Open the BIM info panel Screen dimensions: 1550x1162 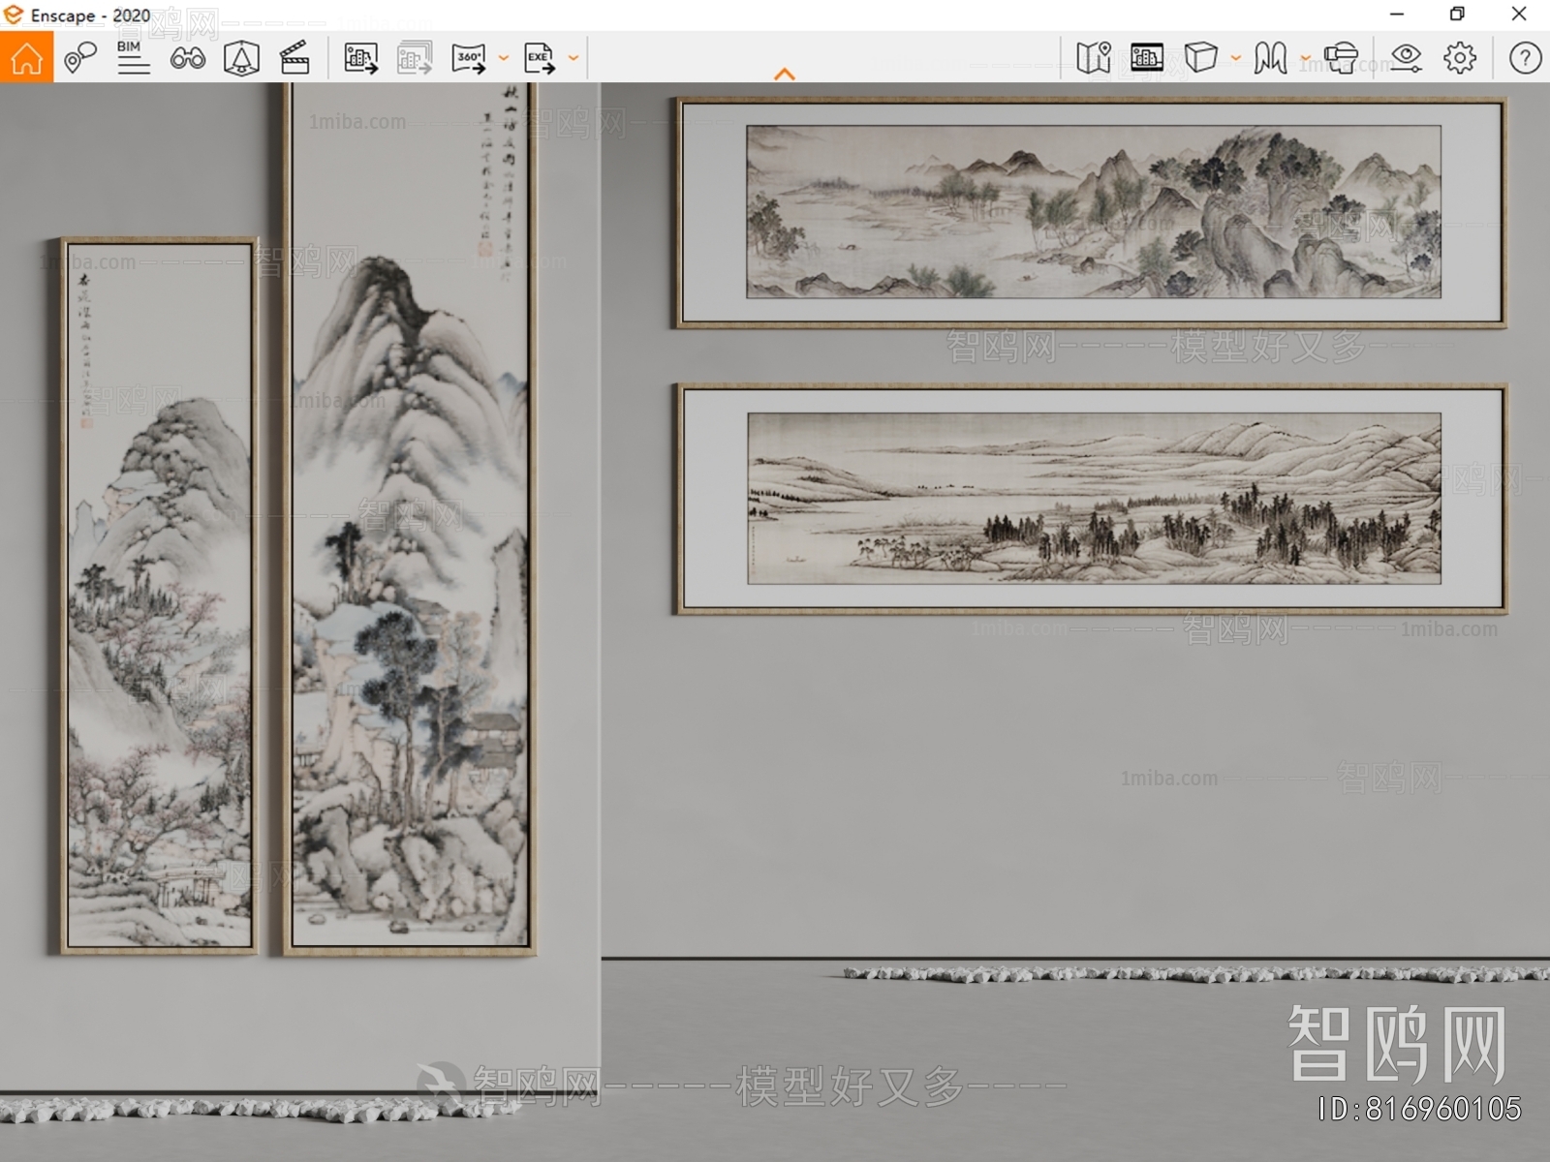(x=133, y=58)
